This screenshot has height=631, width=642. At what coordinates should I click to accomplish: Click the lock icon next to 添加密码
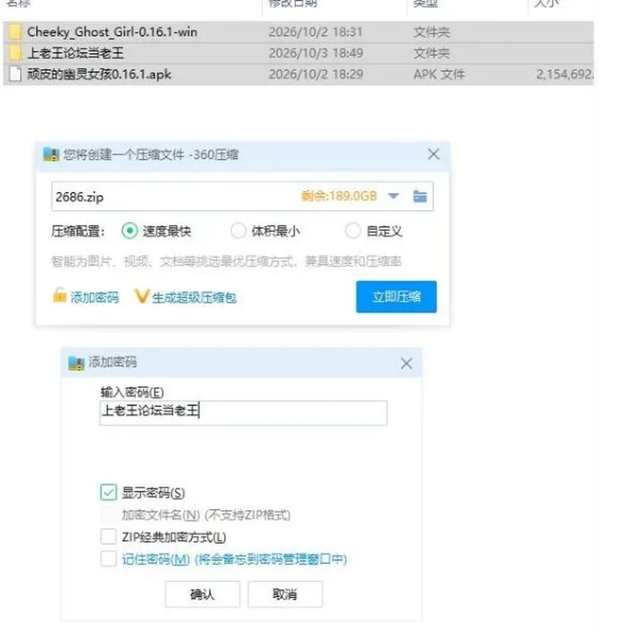60,295
